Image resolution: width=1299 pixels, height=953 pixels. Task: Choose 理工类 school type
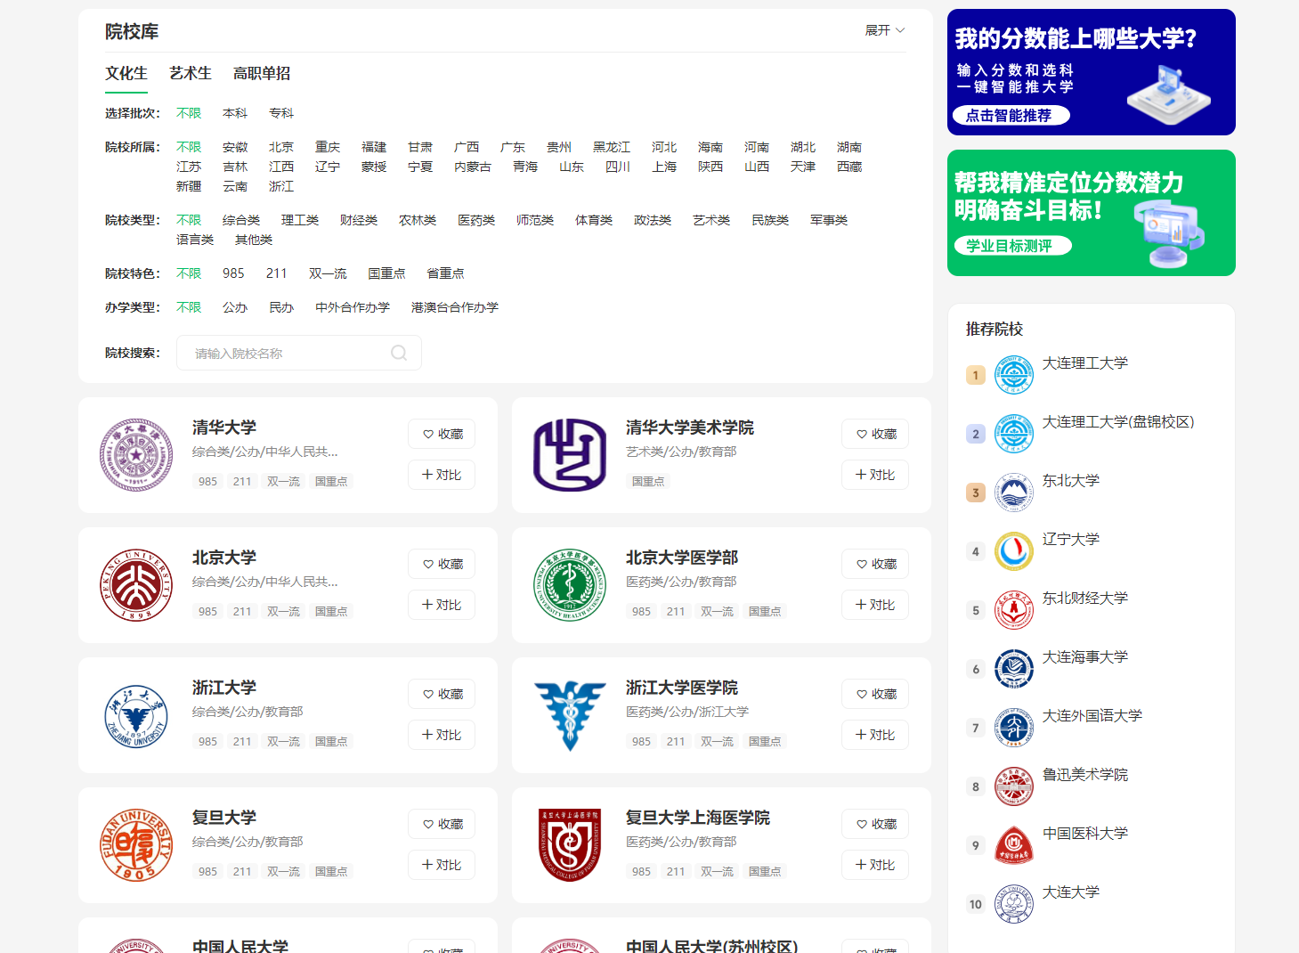[x=300, y=220]
